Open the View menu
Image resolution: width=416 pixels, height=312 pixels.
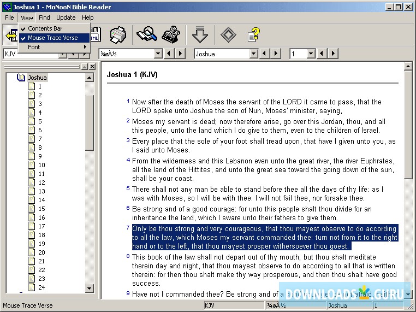pos(27,18)
